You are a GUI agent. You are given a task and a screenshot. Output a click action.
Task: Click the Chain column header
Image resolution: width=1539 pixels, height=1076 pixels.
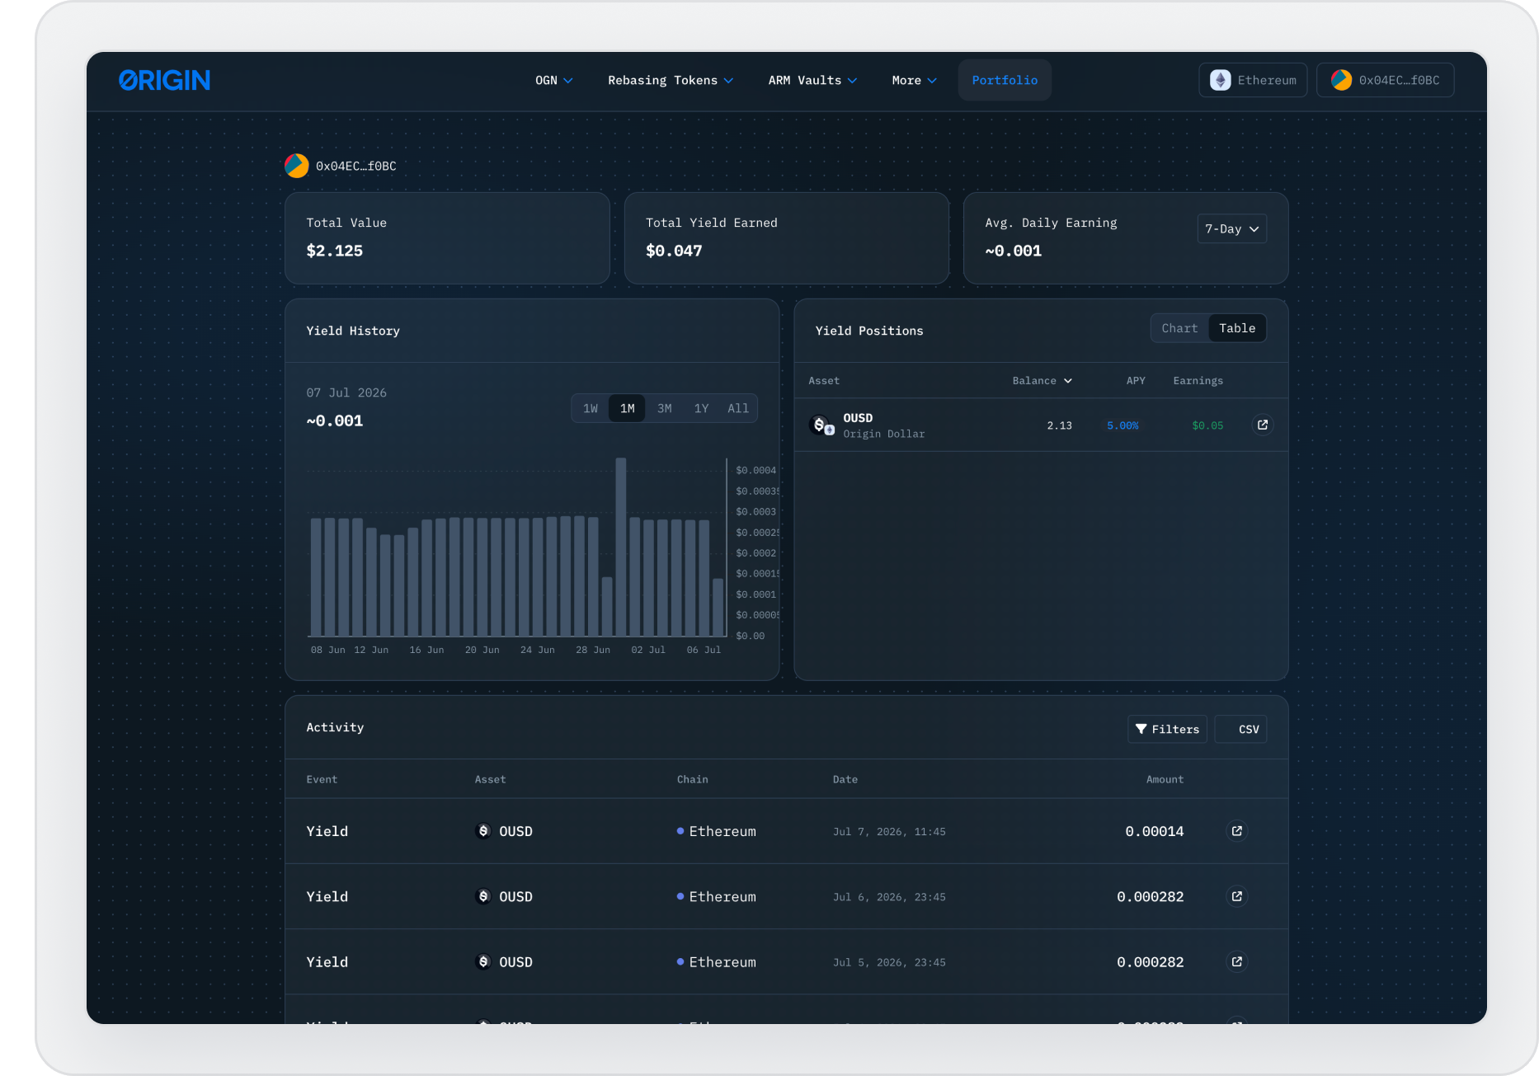(x=693, y=779)
